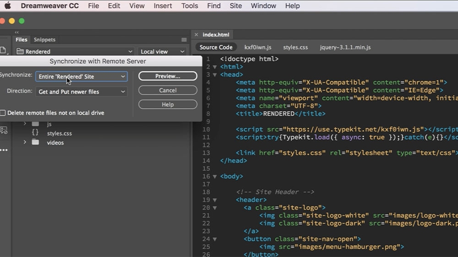Close the index.html document tab
The width and height of the screenshot is (458, 257).
pyautogui.click(x=196, y=35)
